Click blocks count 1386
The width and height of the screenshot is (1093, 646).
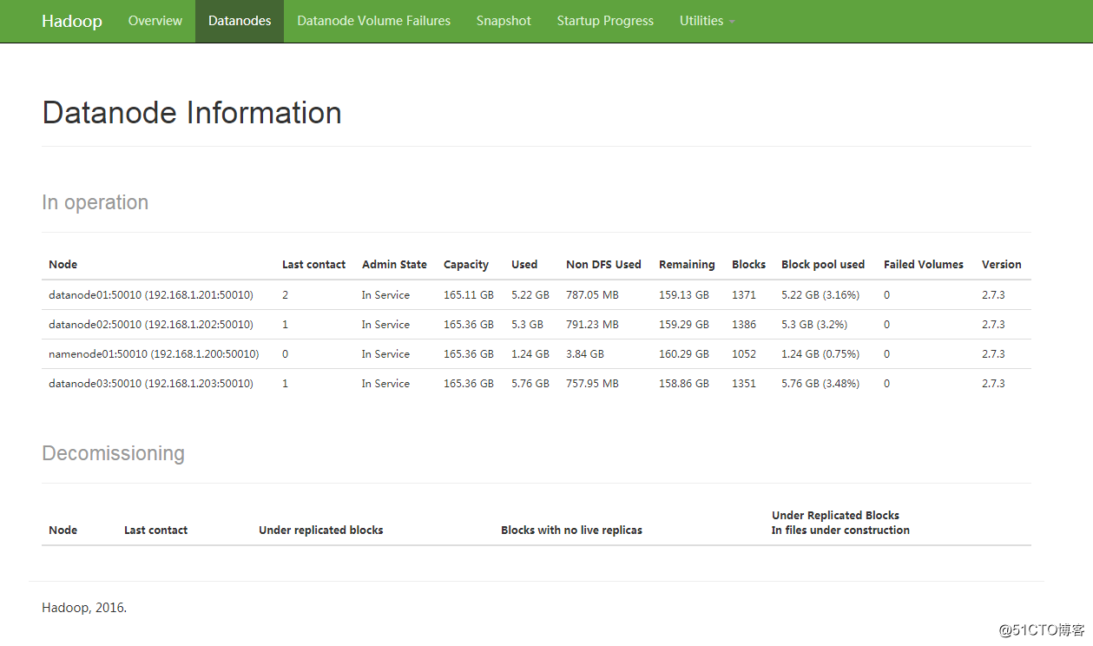744,325
